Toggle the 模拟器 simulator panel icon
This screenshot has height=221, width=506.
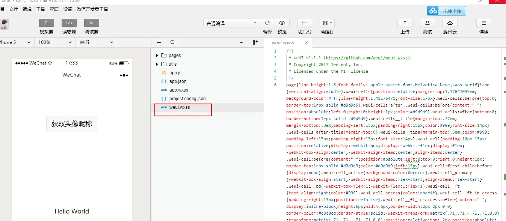point(47,23)
